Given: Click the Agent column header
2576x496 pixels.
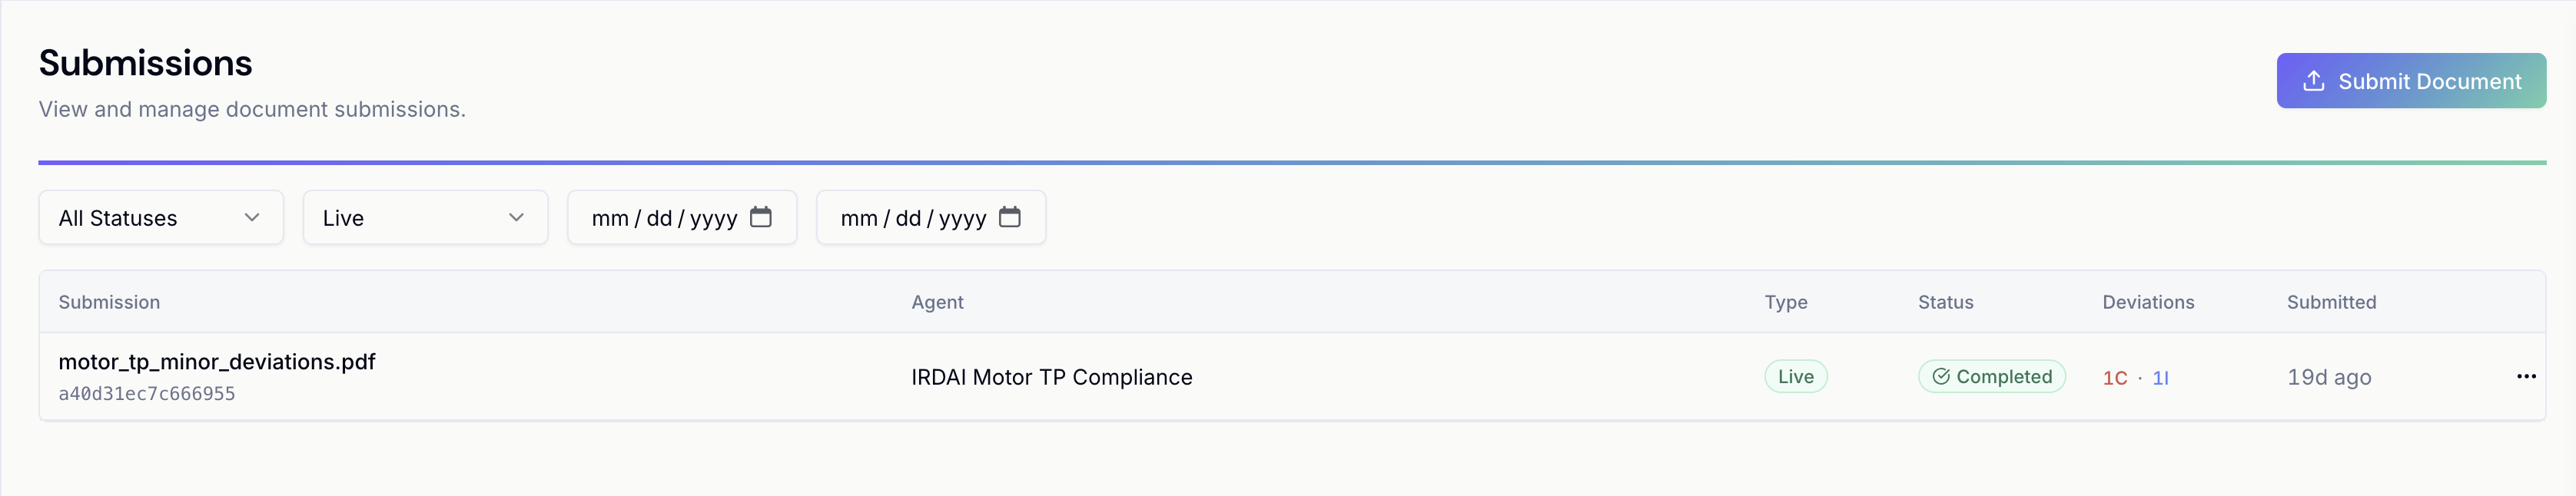Looking at the screenshot, I should (x=937, y=302).
